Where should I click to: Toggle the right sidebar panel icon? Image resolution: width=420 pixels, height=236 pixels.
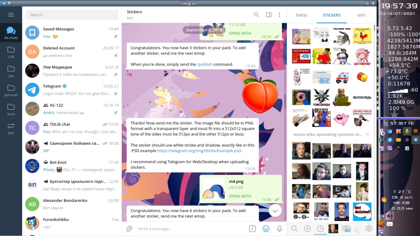268,15
